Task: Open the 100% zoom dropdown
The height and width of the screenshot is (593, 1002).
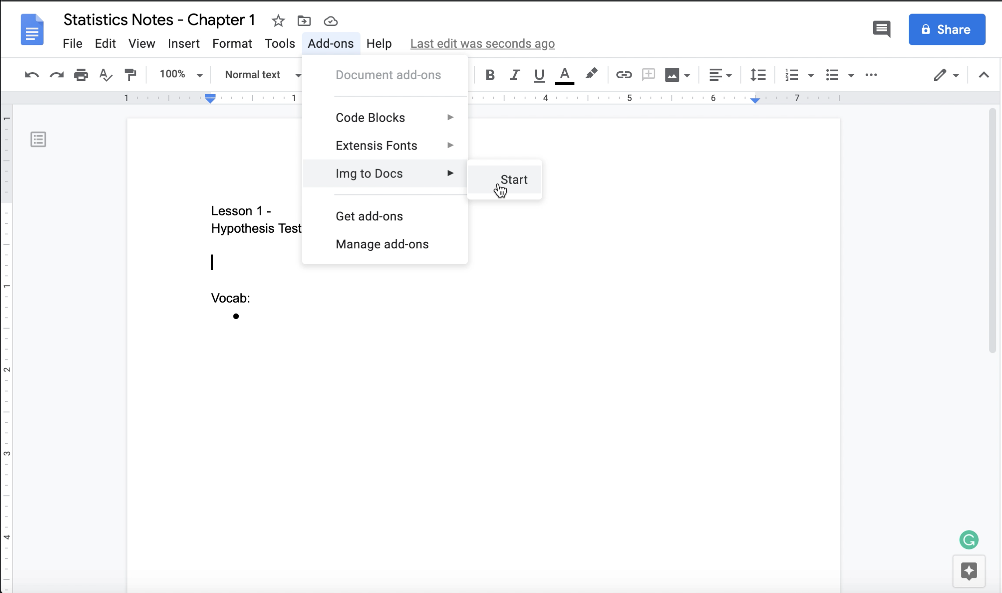Action: [x=181, y=75]
